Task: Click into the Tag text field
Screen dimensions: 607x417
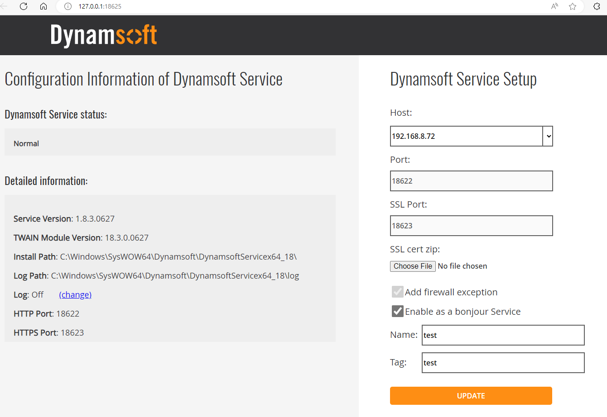Action: (503, 363)
